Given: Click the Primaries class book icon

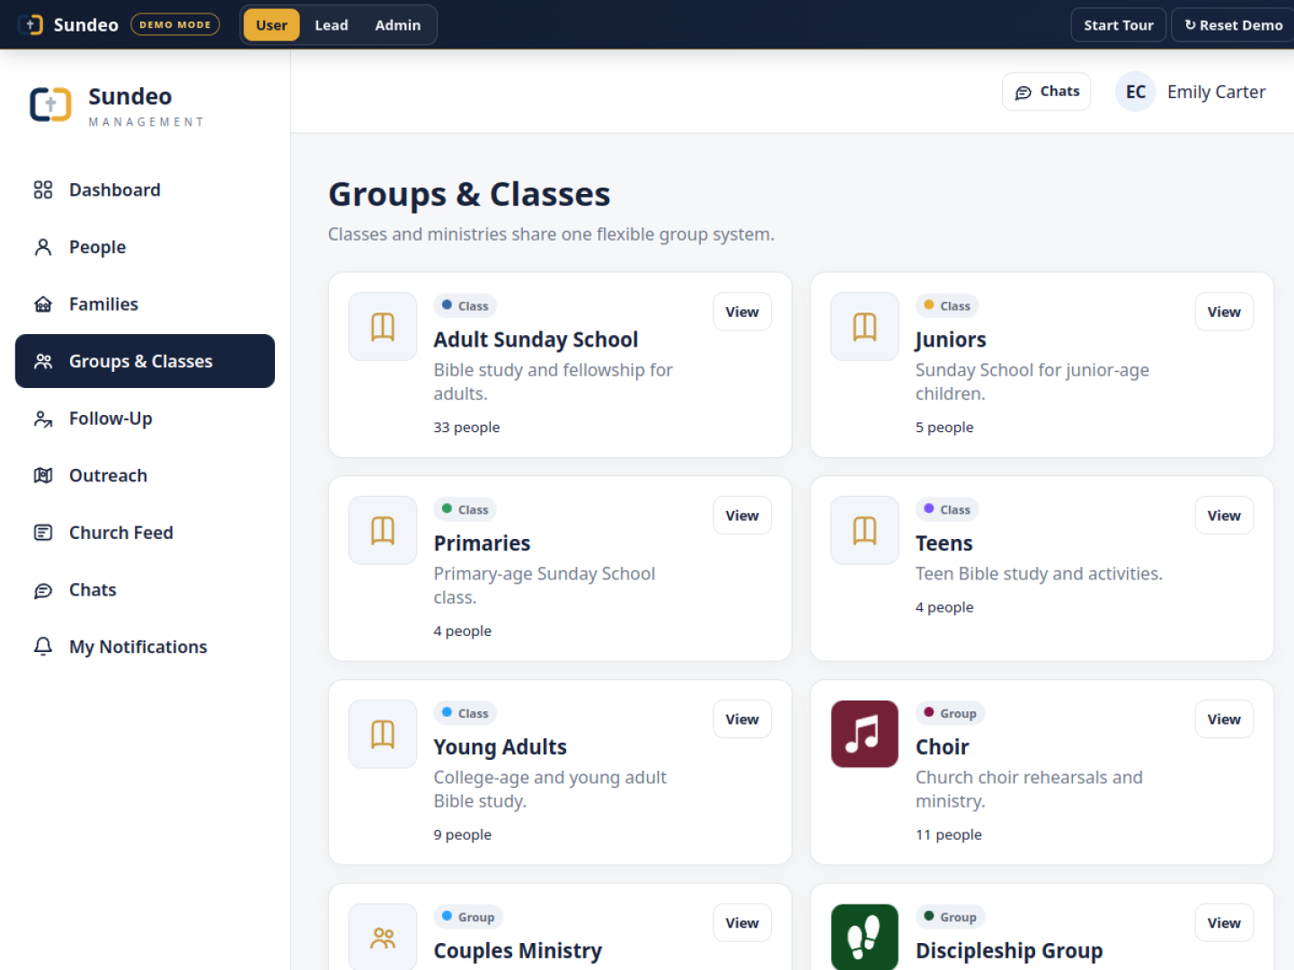Looking at the screenshot, I should tap(383, 530).
